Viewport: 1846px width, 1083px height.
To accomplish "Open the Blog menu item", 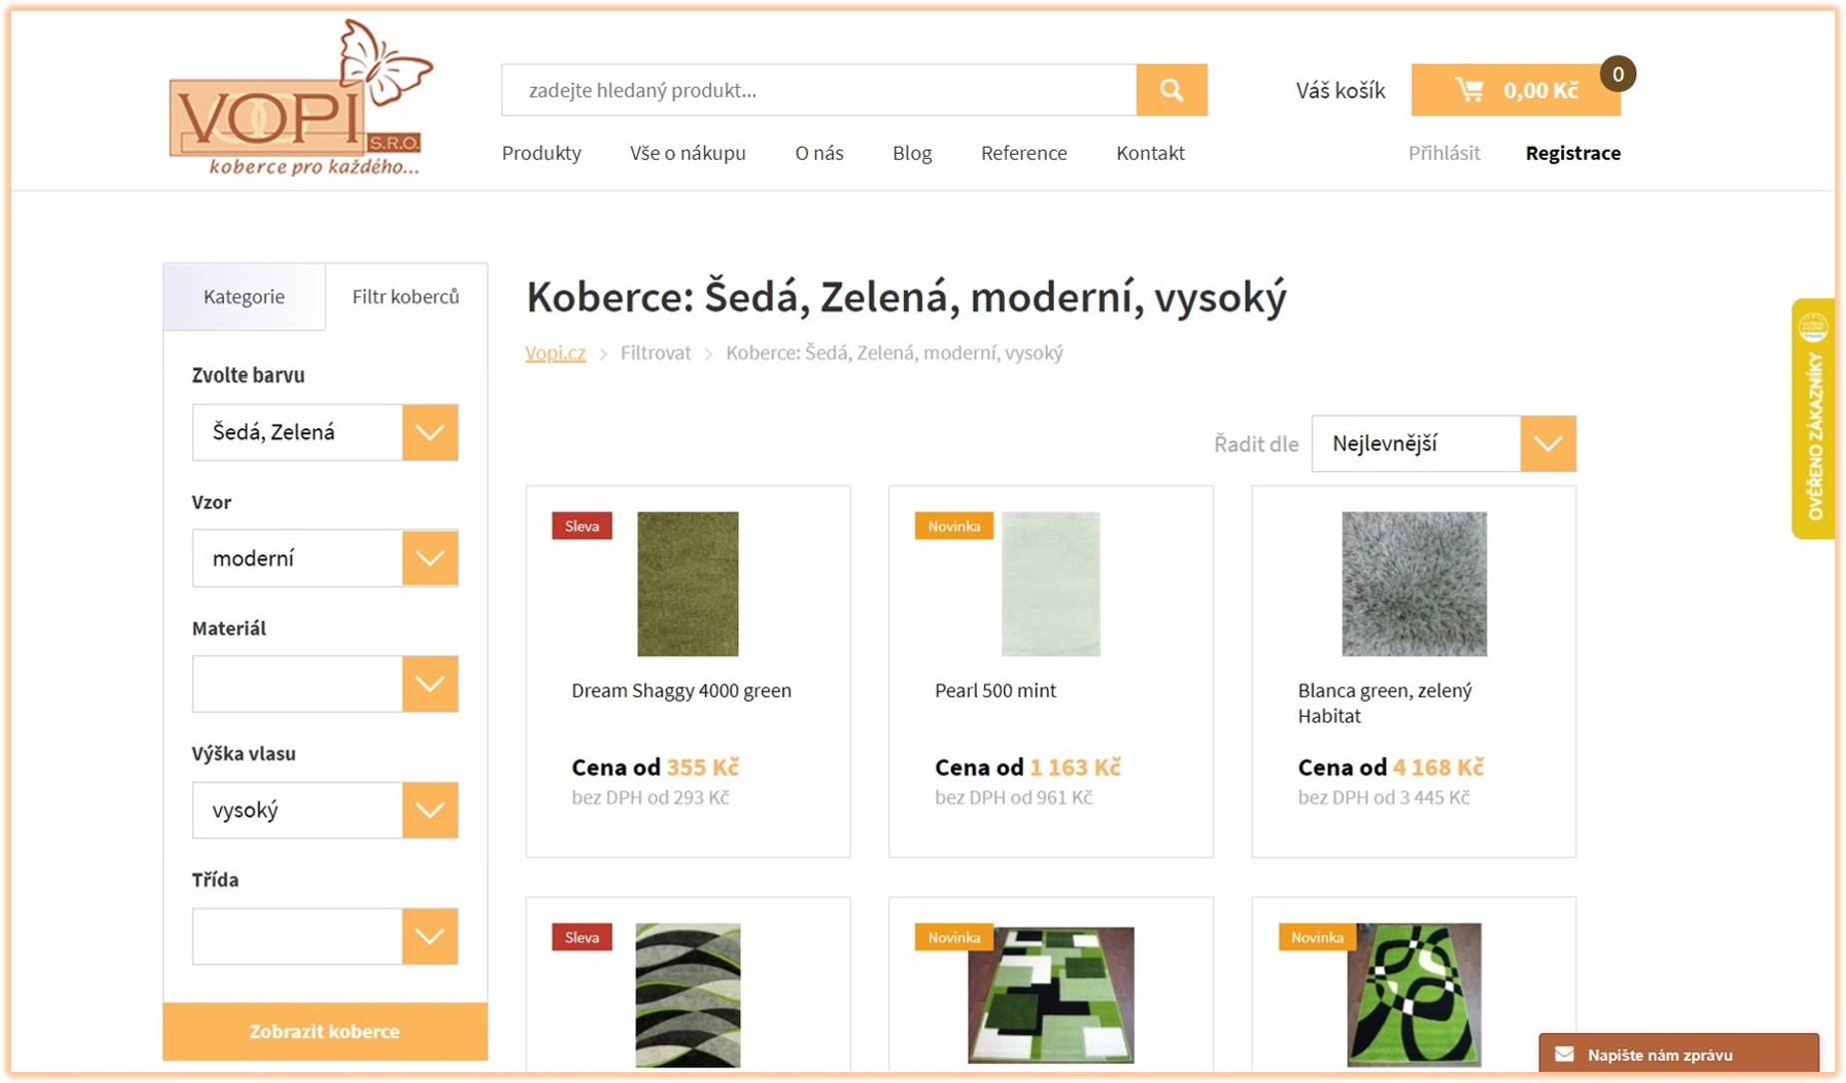I will click(x=912, y=153).
